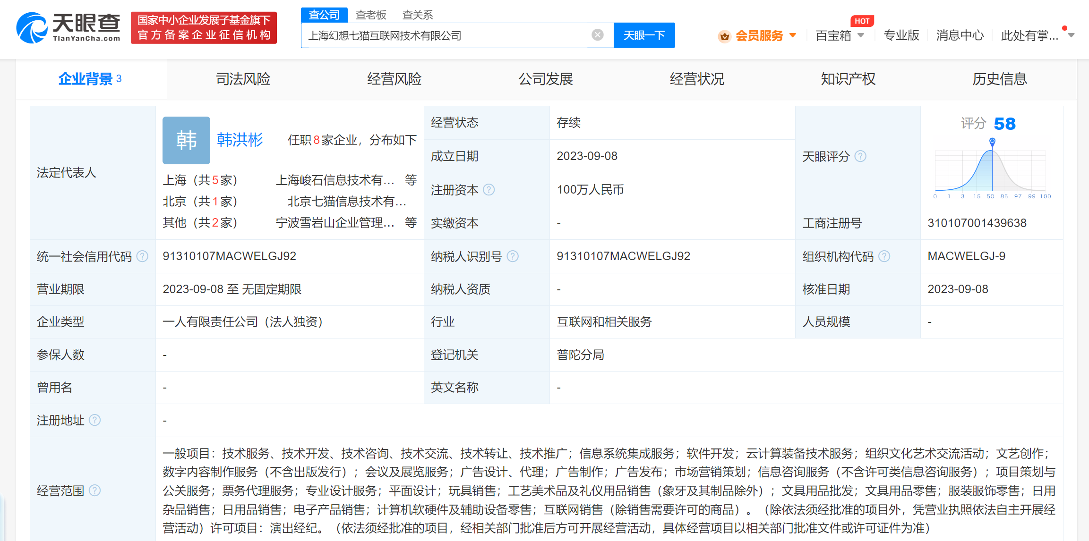Image resolution: width=1089 pixels, height=541 pixels.
Task: Switch to 查关系 search tab
Action: pyautogui.click(x=418, y=15)
